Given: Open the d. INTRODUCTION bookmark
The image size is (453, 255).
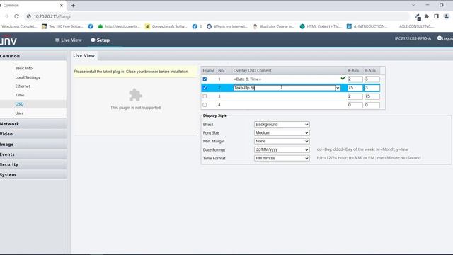Looking at the screenshot, I should [x=367, y=26].
